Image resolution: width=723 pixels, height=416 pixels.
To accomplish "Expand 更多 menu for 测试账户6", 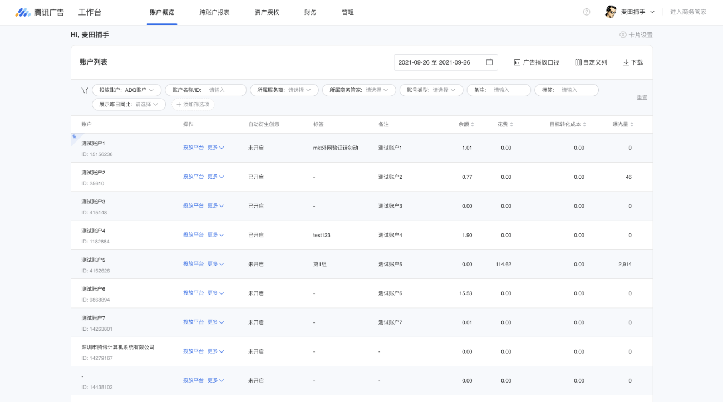I will tap(216, 293).
